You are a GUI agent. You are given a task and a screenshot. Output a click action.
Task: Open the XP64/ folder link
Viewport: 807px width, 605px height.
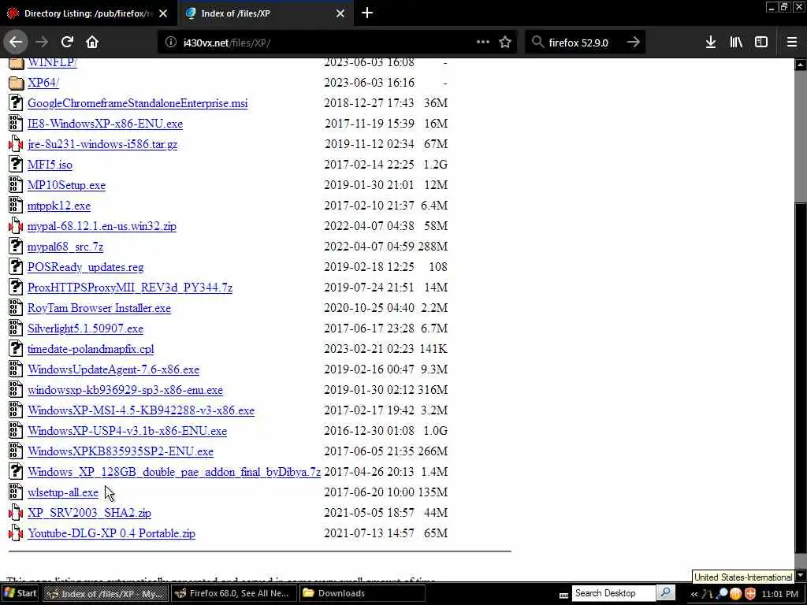43,82
